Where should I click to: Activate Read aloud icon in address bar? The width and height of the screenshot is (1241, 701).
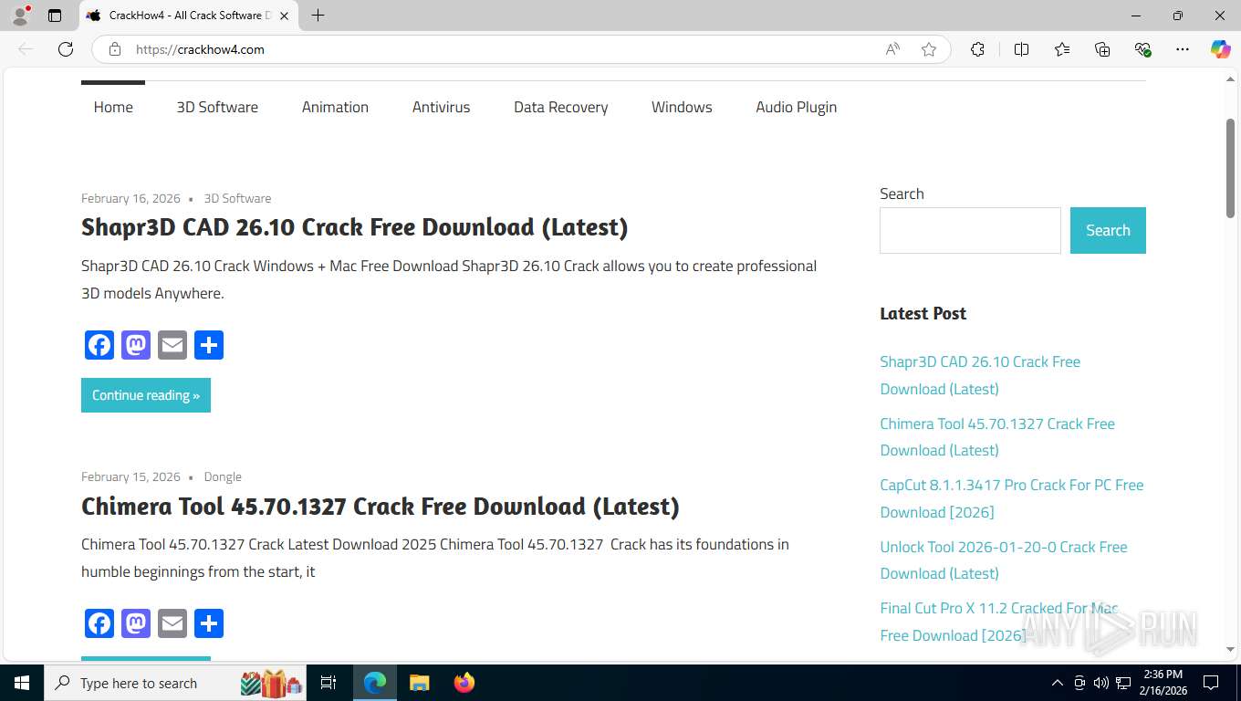(x=892, y=49)
